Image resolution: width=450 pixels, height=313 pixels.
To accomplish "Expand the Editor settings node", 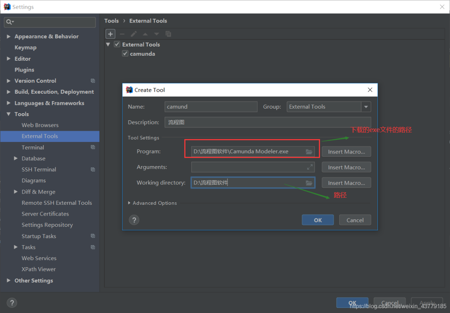I will pyautogui.click(x=9, y=58).
